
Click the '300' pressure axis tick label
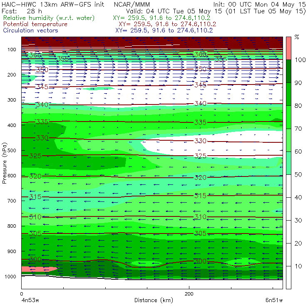pos(12,100)
